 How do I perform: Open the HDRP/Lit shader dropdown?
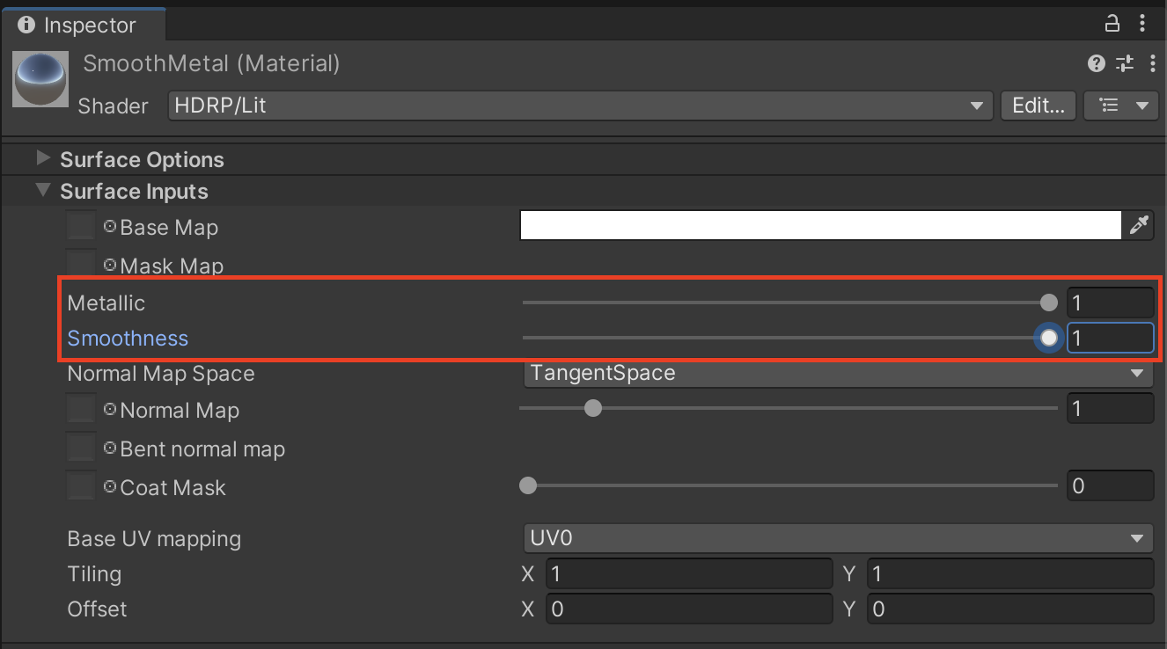[580, 106]
